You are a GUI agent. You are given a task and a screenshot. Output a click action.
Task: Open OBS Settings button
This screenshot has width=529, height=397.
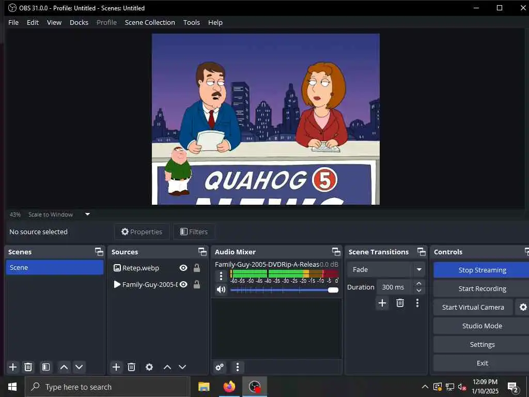point(482,344)
